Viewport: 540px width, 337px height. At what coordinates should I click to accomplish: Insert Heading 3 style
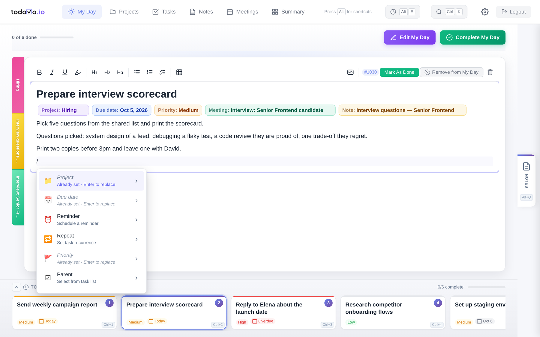tap(120, 72)
